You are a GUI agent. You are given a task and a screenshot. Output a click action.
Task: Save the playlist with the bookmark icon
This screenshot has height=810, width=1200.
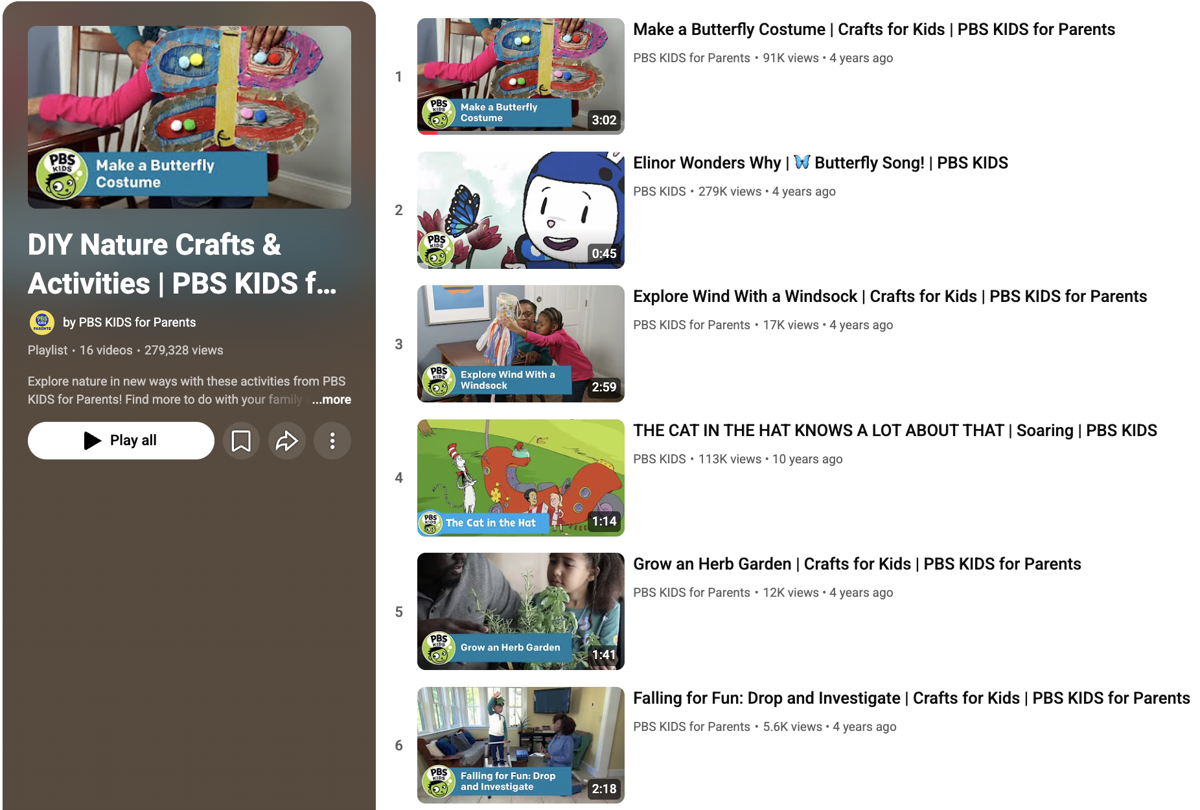[241, 441]
